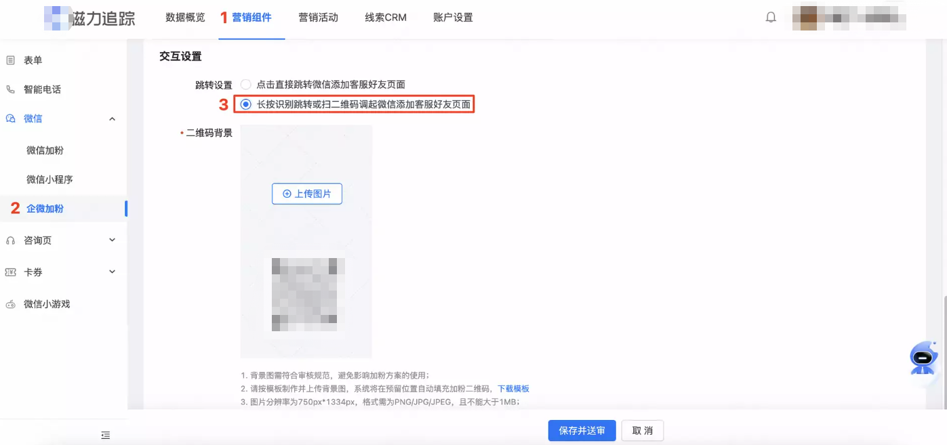Collapse the sidebar with bottom-left icon
Viewport: 947px width, 445px height.
(x=106, y=435)
